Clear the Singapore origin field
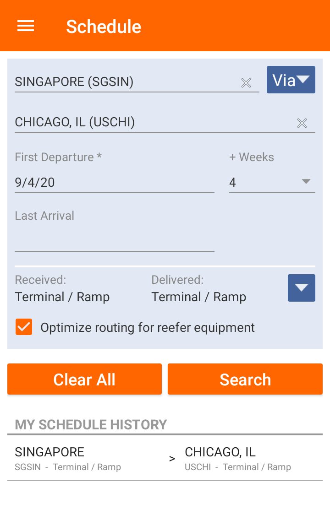The width and height of the screenshot is (330, 520). tap(246, 82)
